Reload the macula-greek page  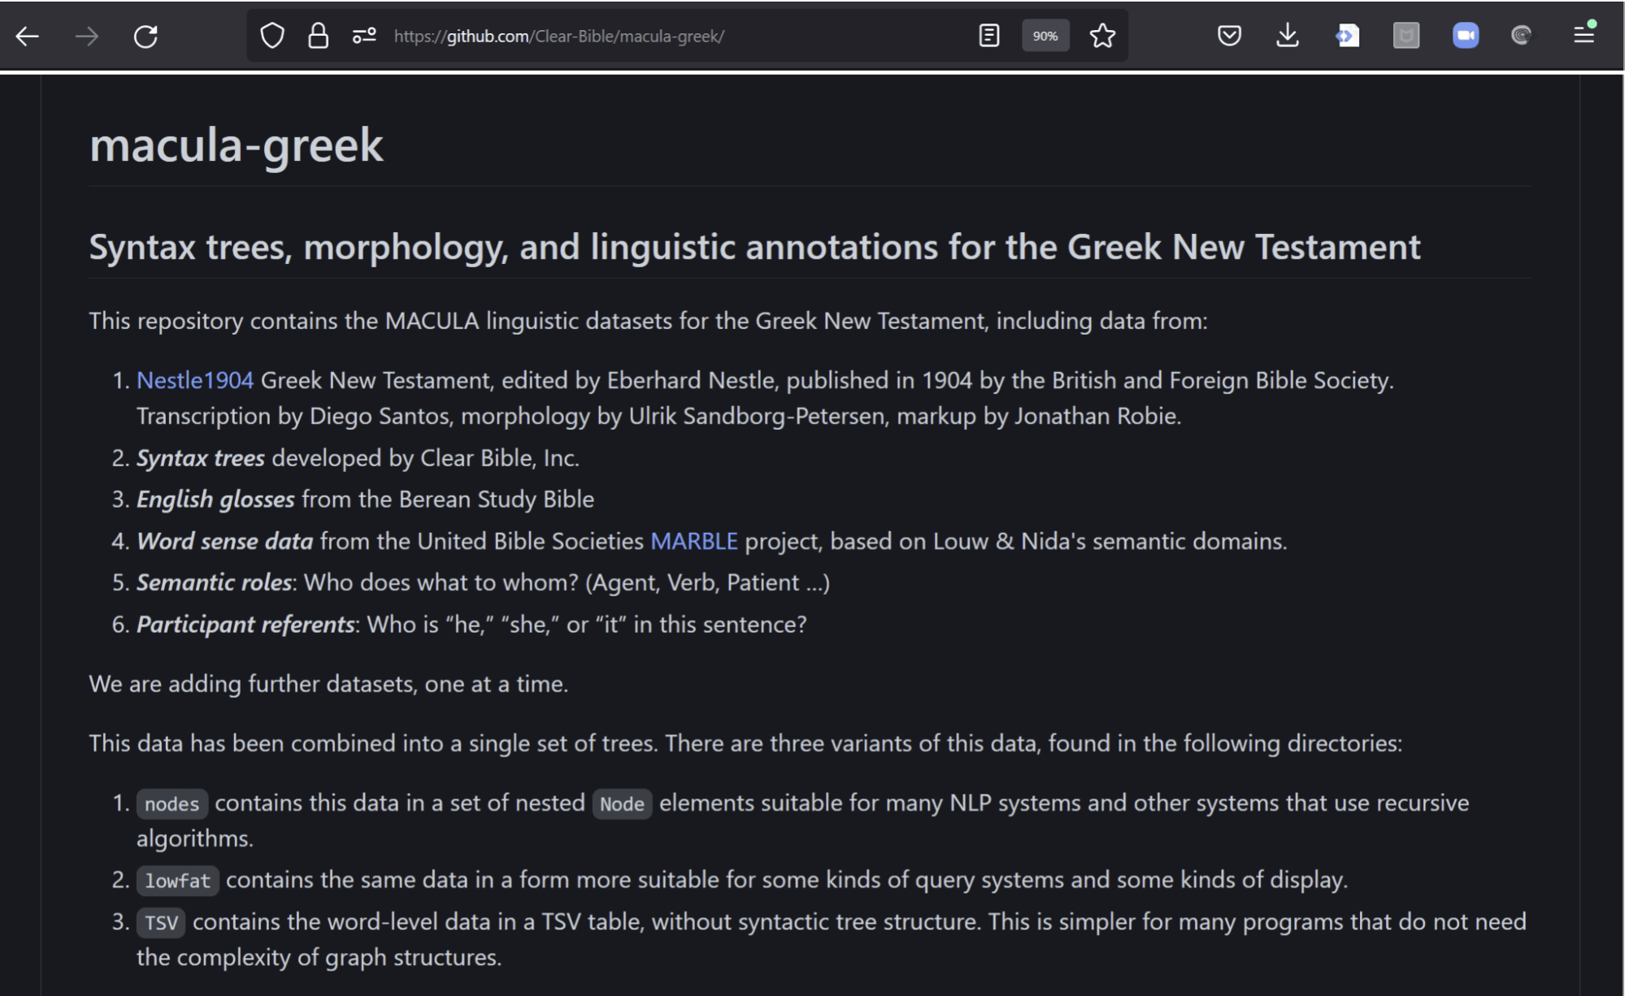click(145, 35)
